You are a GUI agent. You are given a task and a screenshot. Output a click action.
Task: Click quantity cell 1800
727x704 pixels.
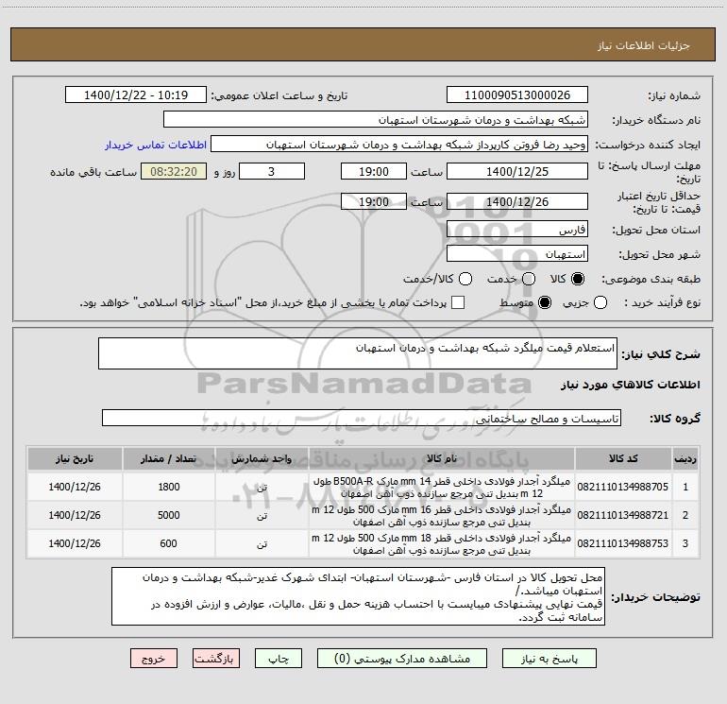tap(169, 487)
